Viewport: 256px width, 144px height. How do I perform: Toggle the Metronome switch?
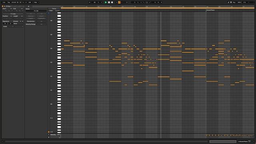click(x=30, y=2)
